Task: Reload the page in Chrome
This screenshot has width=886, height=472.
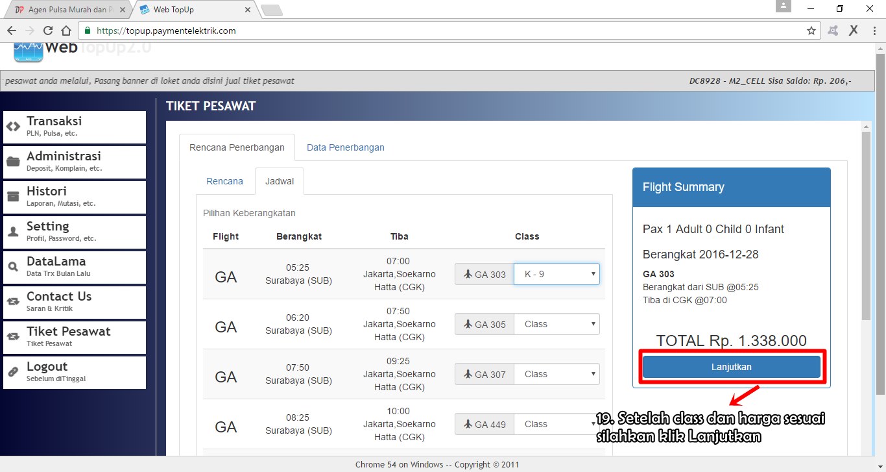Action: (x=47, y=31)
